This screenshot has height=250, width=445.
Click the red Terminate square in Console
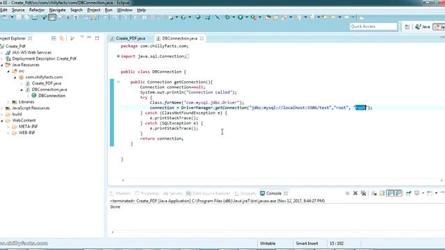coord(348,193)
